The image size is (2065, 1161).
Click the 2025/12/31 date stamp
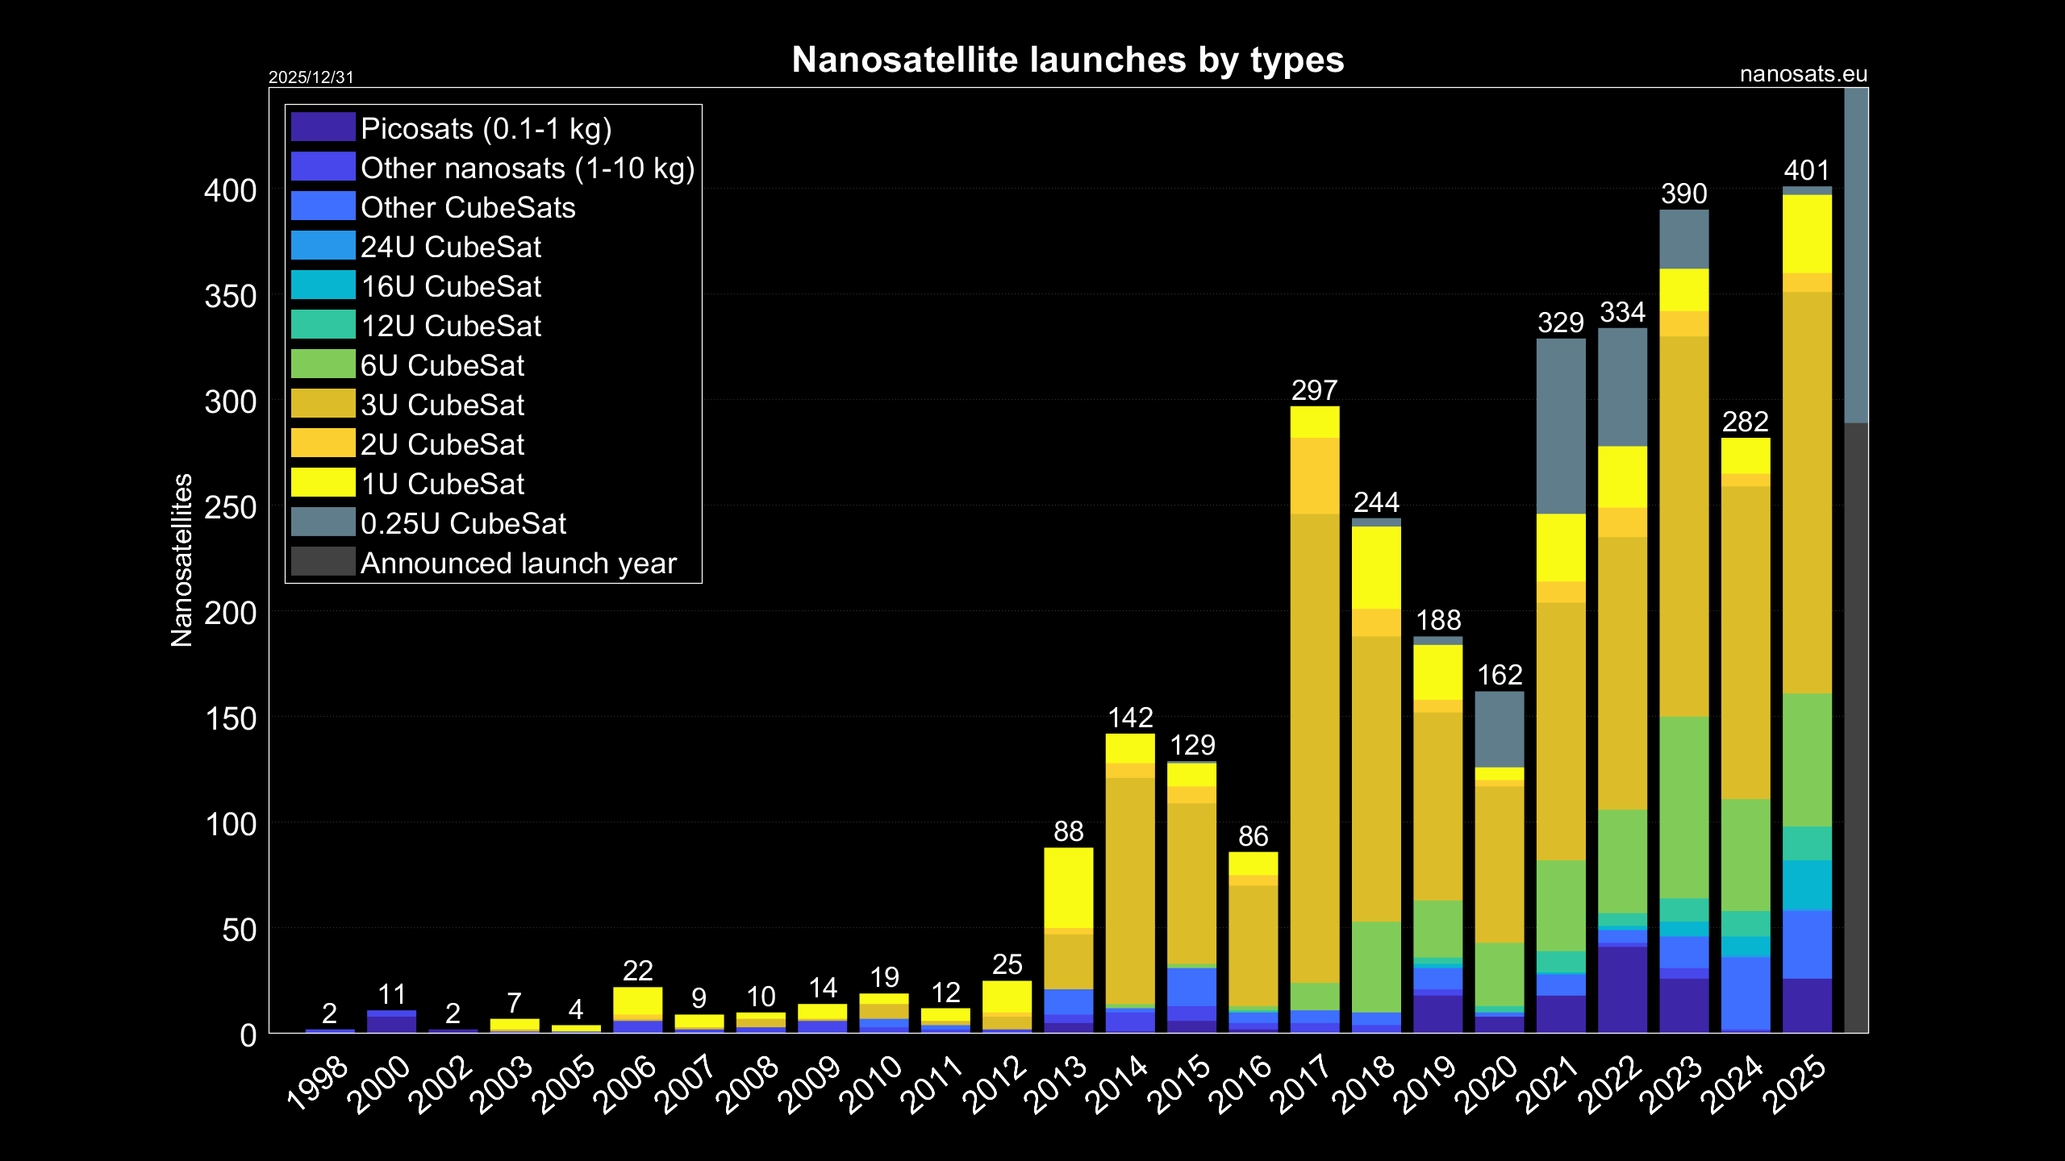311,77
